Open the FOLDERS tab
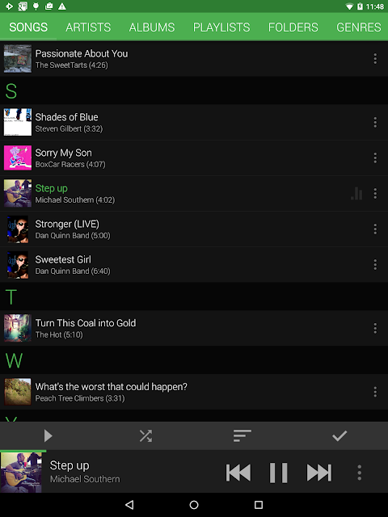This screenshot has width=388, height=517. (293, 27)
